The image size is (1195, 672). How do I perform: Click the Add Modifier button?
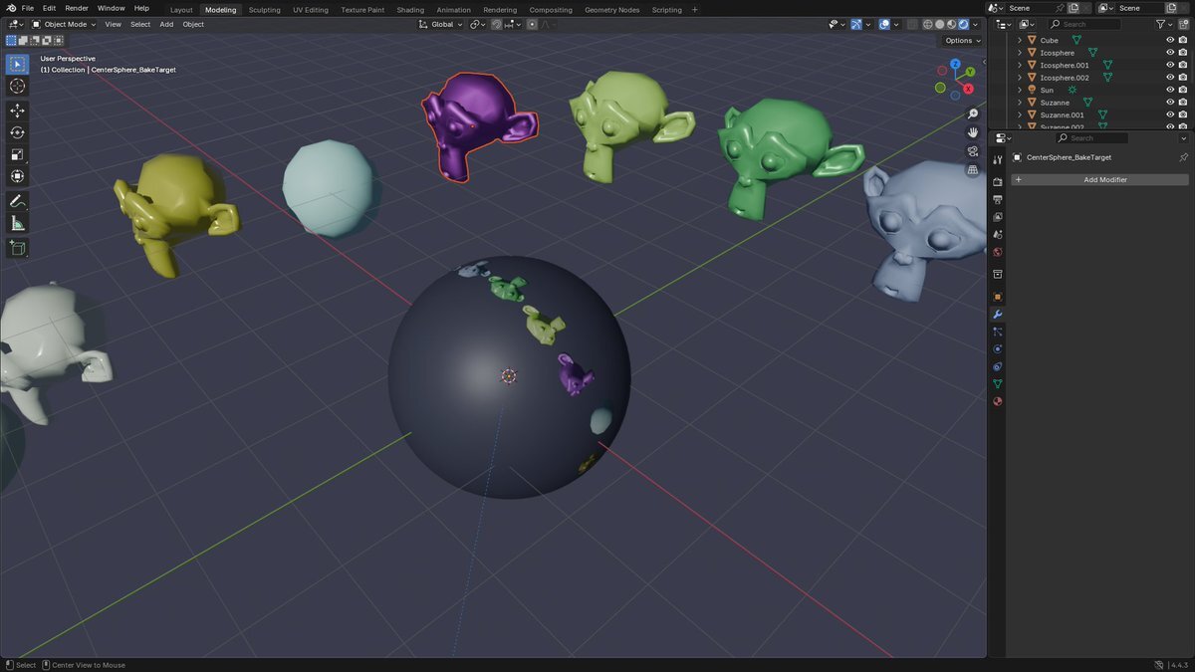coord(1099,180)
